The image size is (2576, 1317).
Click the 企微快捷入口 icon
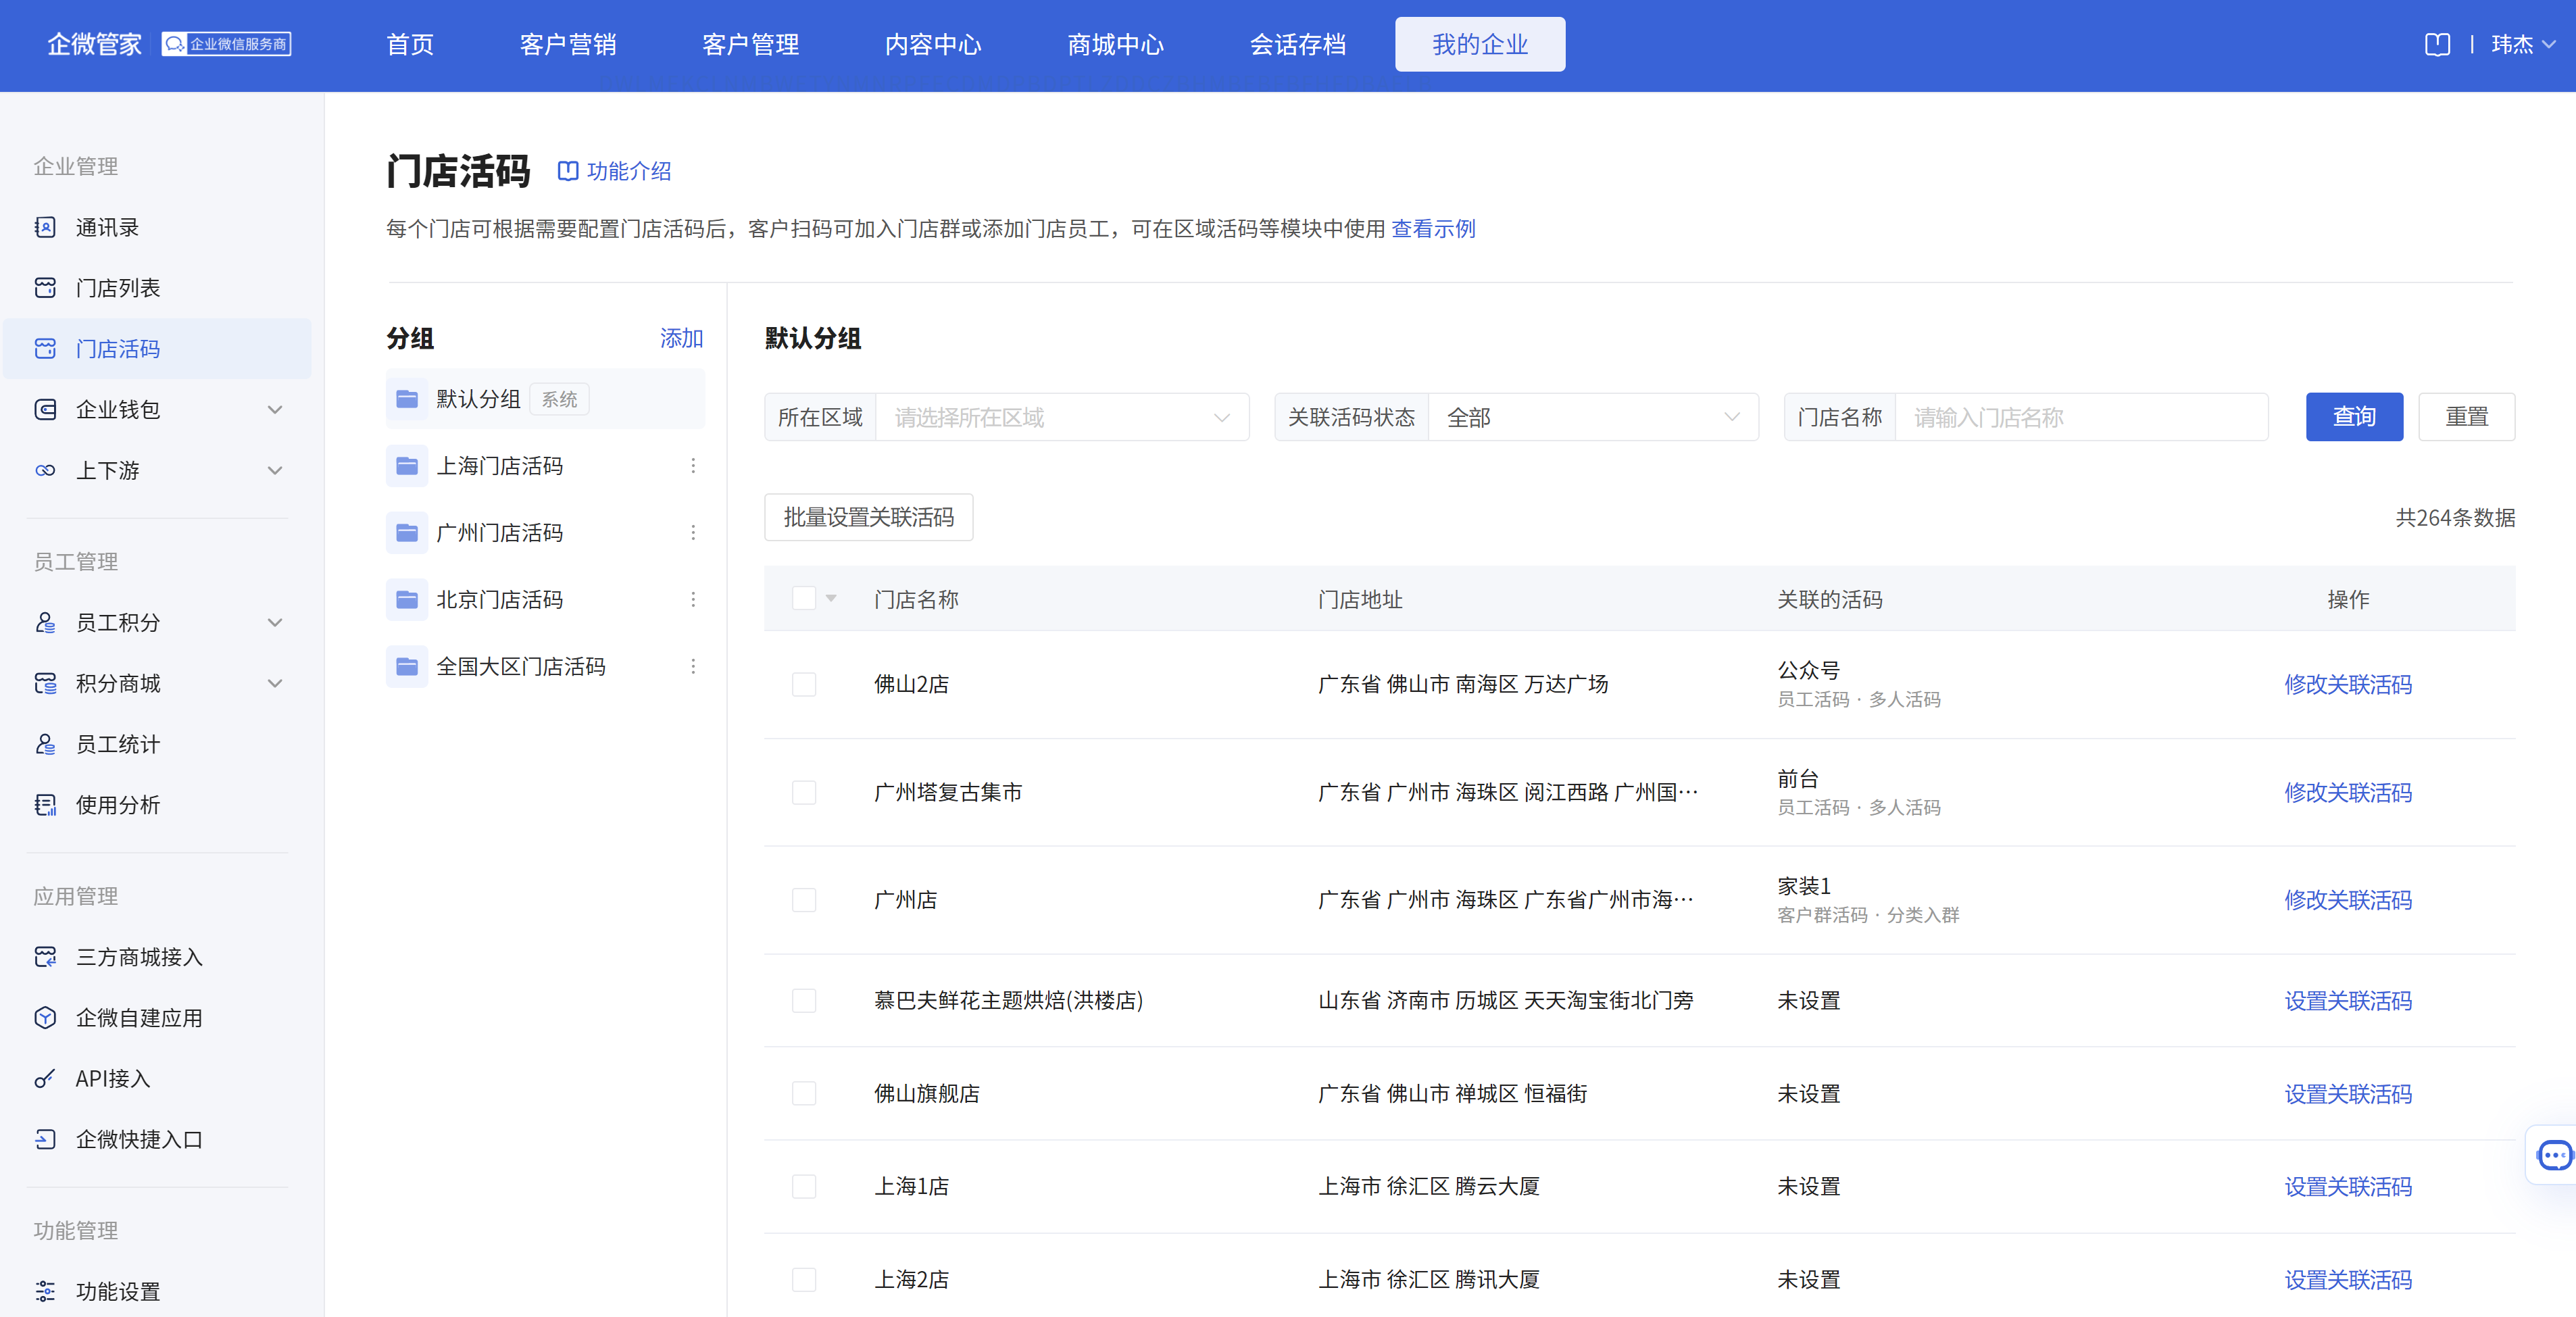coord(45,1139)
